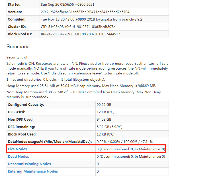Select Live Nodes count '3 (Decommissioned: 0, In Maintenance: 0)'

point(131,149)
